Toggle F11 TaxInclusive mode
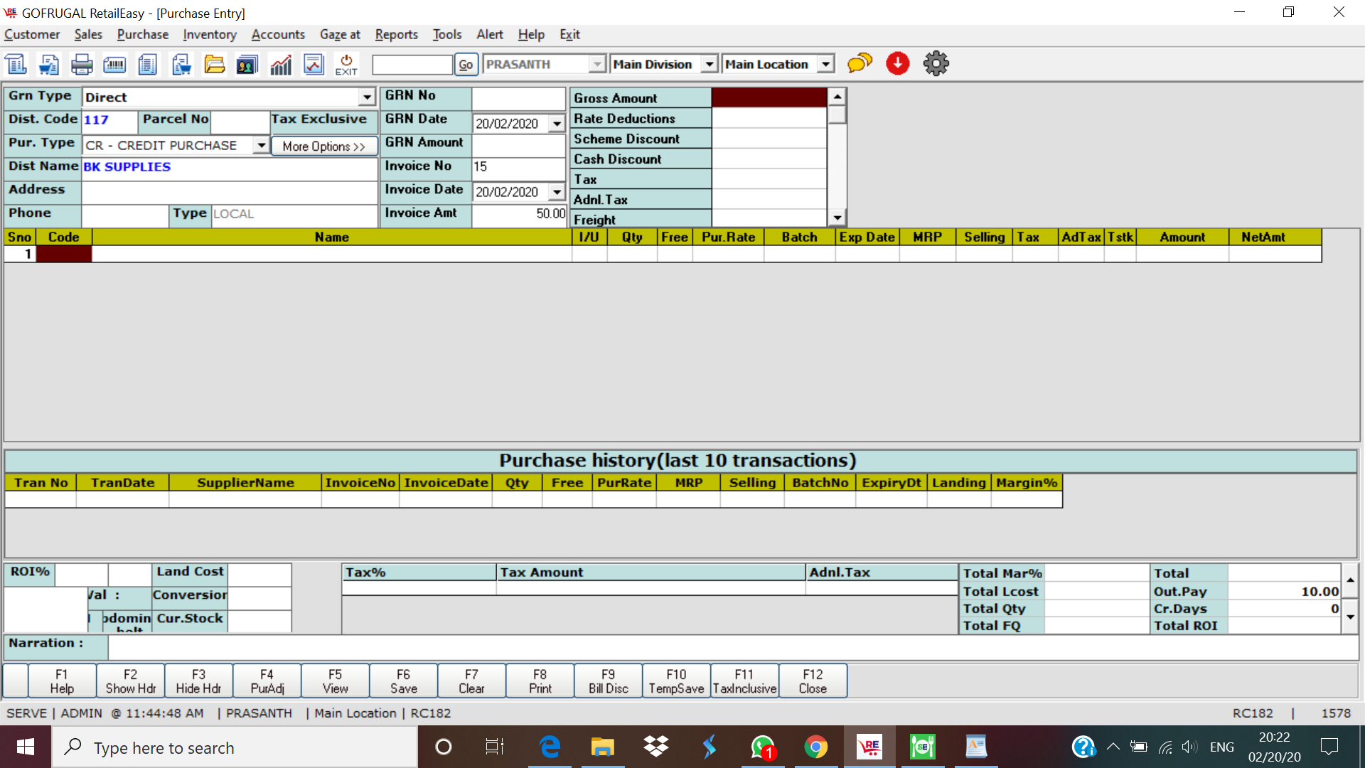This screenshot has height=768, width=1365. tap(744, 681)
